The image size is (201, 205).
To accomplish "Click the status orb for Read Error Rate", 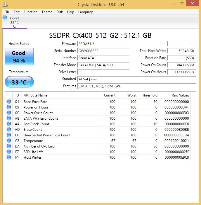I will pyautogui.click(x=9, y=101).
